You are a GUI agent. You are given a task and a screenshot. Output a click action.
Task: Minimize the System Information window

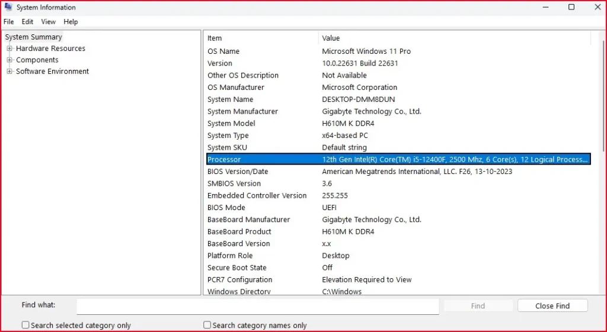pos(545,7)
